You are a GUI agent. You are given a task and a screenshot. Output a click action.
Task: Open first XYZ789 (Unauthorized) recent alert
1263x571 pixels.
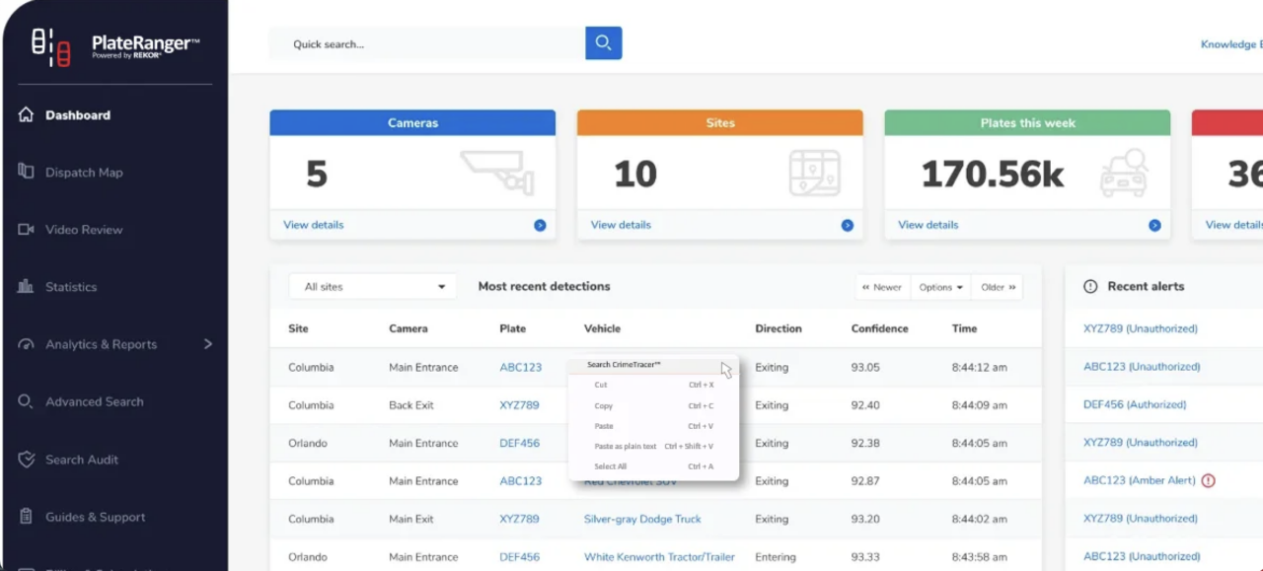1140,328
